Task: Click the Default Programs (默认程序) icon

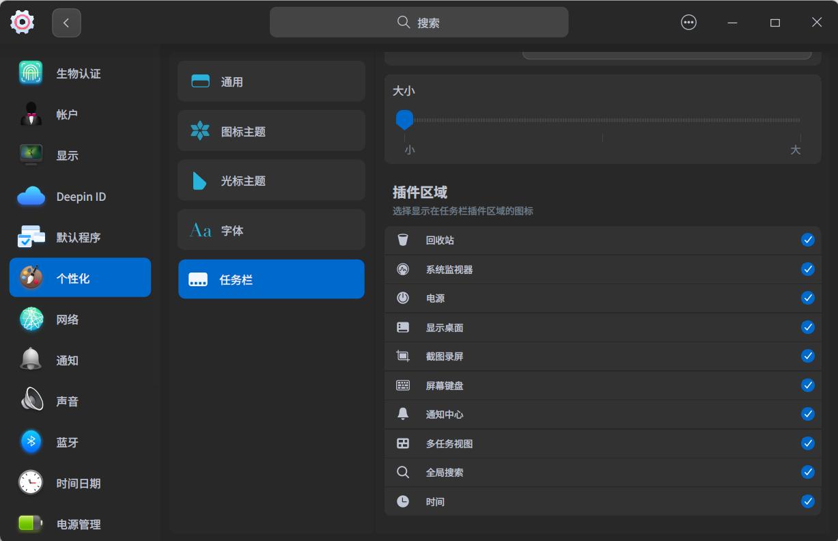Action: [31, 237]
